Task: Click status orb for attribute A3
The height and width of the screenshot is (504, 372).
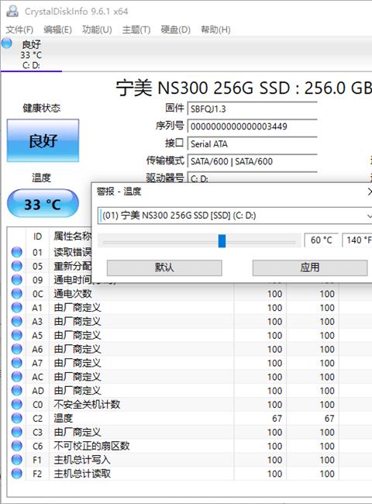Action: pyautogui.click(x=17, y=321)
